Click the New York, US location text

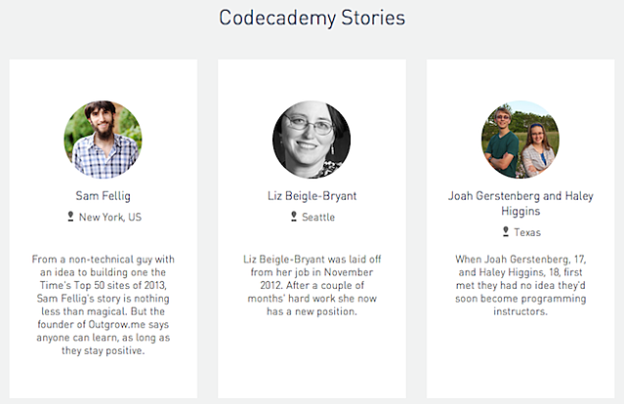point(110,218)
